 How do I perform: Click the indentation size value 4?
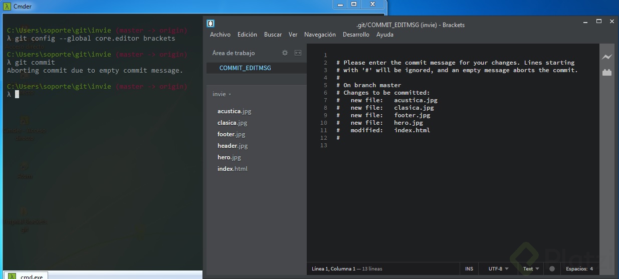coord(591,269)
